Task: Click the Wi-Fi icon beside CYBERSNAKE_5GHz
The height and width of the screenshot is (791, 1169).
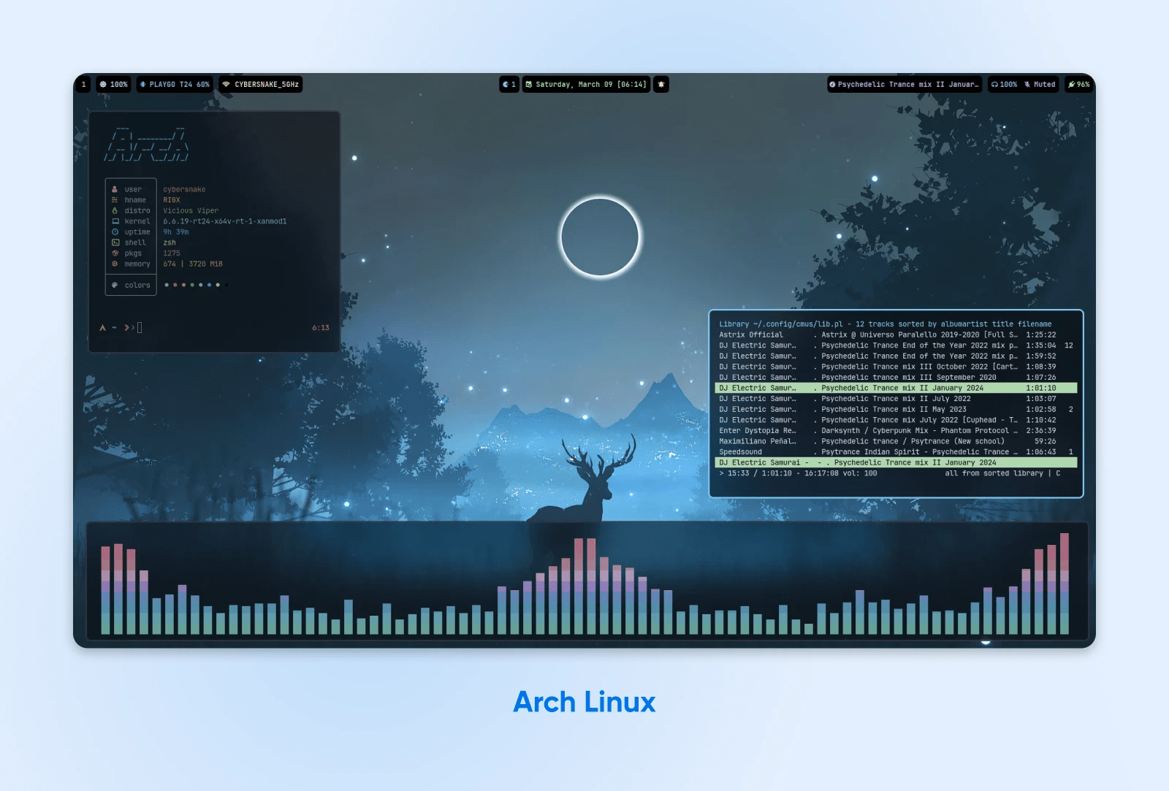Action: [226, 85]
